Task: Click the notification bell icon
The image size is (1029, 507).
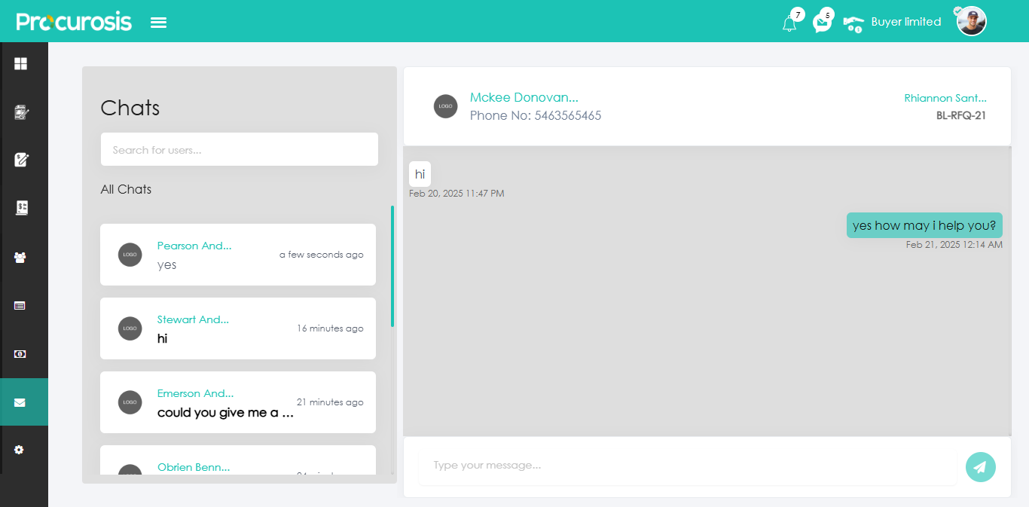Action: pos(789,23)
